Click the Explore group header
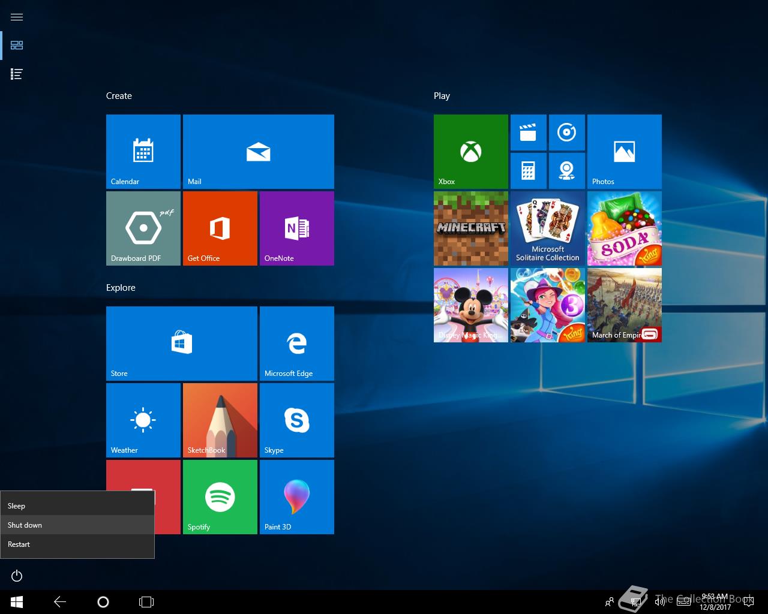This screenshot has width=768, height=614. coord(121,288)
